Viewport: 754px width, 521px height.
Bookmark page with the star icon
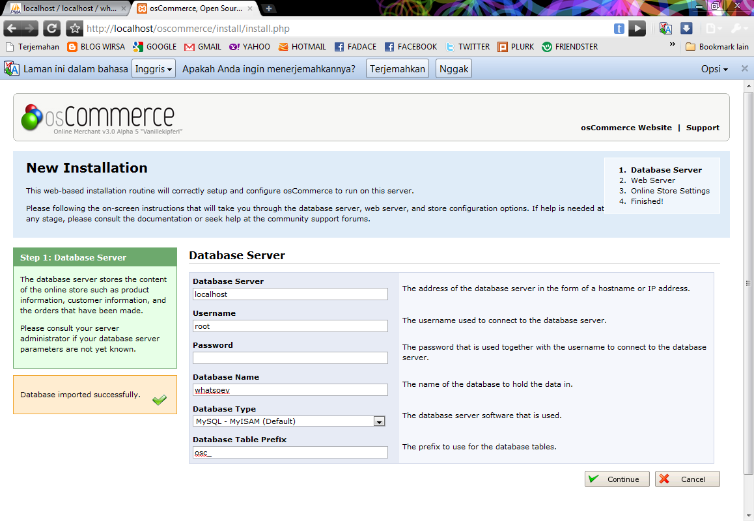(74, 29)
